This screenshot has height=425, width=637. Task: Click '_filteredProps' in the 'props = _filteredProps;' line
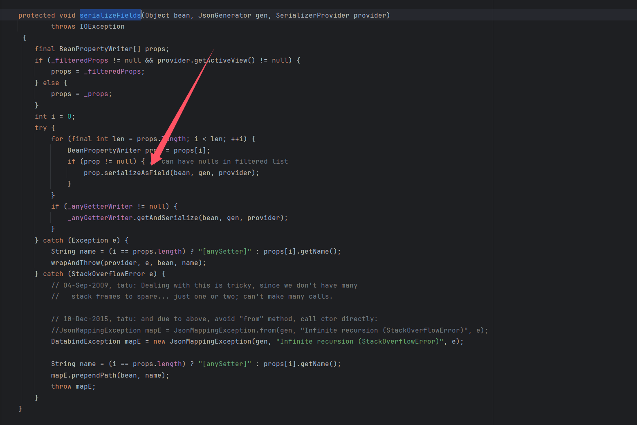pos(112,71)
